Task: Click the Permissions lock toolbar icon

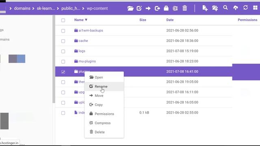Action: (x=166, y=8)
